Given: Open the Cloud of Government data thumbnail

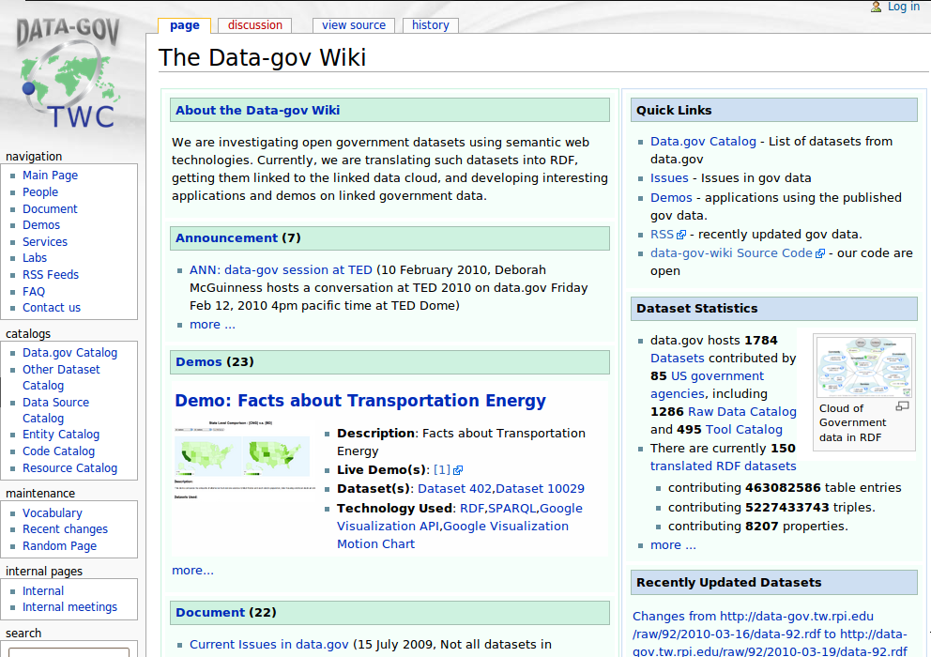Looking at the screenshot, I should (863, 367).
